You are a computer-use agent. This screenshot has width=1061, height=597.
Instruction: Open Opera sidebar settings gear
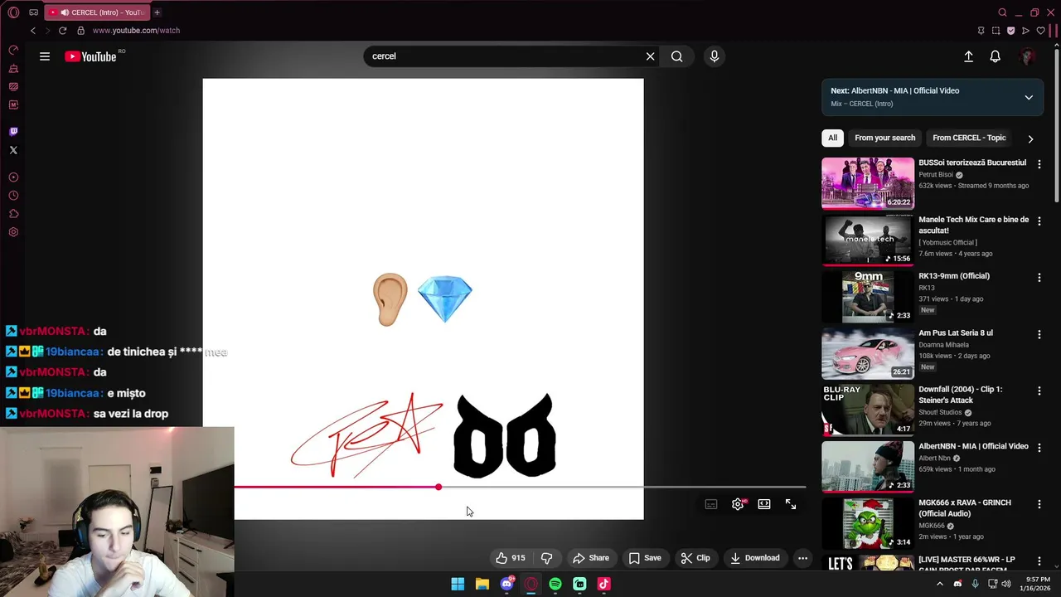[13, 232]
